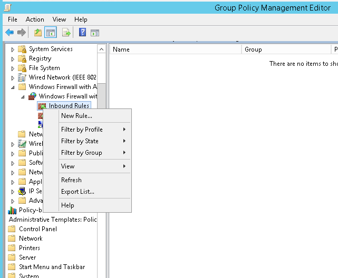Viewport: 338px width, 278px height.
Task: Click the Forward arrow toolbar icon
Action: [x=22, y=33]
